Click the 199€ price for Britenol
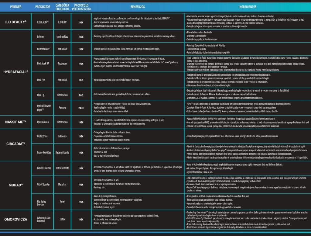The height and width of the screenshot is (236, 311). [81, 37]
